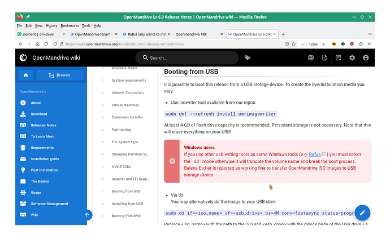Click the OpenMandriva wiki logo icon
This screenshot has width=390, height=243.
pos(23,58)
